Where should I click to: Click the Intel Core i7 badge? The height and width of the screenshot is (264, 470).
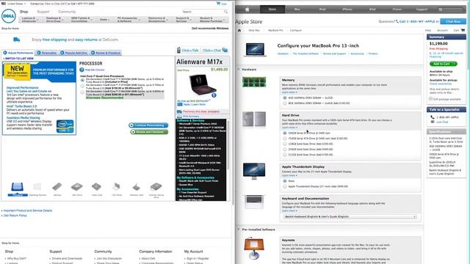point(65,126)
